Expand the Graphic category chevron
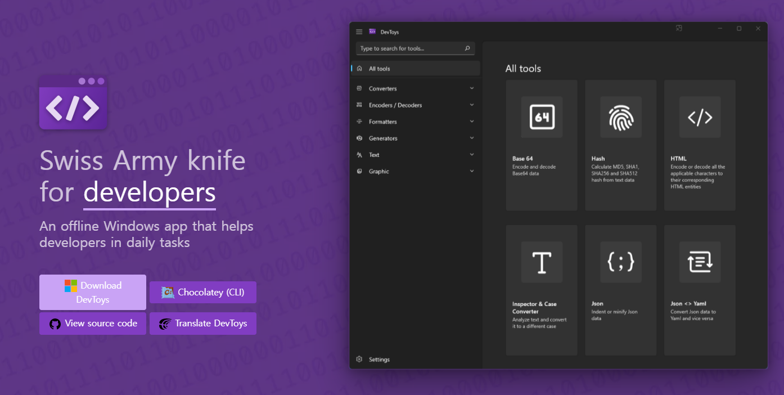Viewport: 784px width, 395px height. (472, 171)
